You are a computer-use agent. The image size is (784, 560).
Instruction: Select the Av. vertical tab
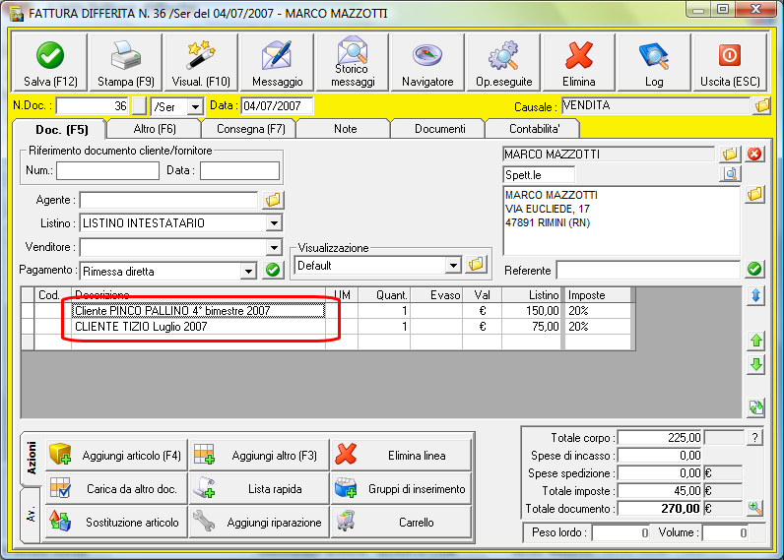click(32, 515)
